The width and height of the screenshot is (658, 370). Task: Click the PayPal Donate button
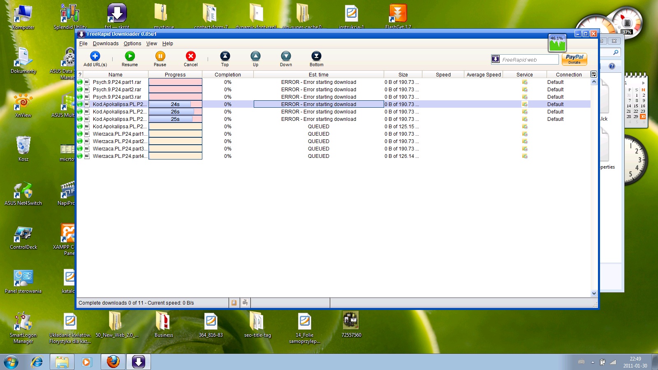click(574, 60)
